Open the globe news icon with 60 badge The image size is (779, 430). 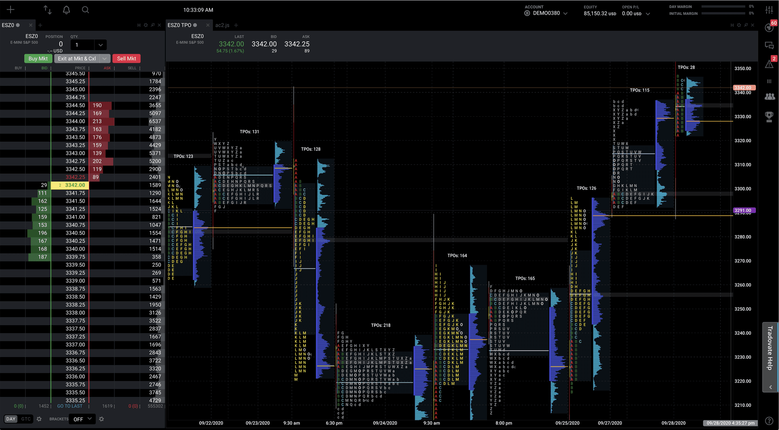(x=769, y=28)
